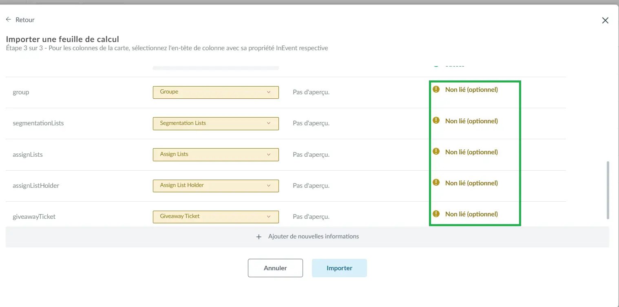Click warning icon in assignLists row
The image size is (619, 307).
point(436,151)
